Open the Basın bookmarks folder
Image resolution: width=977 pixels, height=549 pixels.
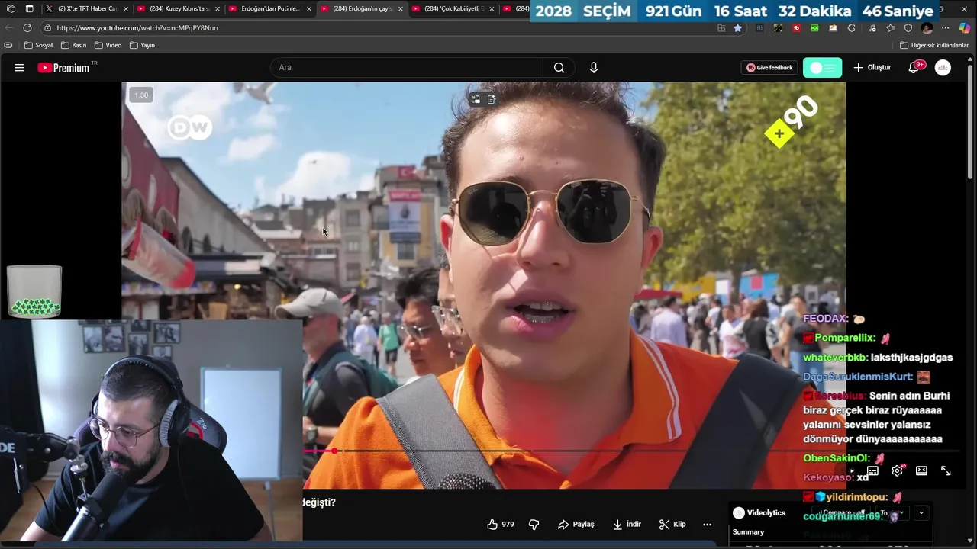tap(73, 45)
